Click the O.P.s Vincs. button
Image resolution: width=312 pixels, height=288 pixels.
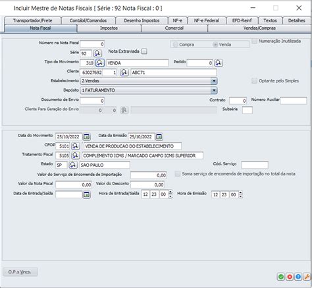(20, 272)
